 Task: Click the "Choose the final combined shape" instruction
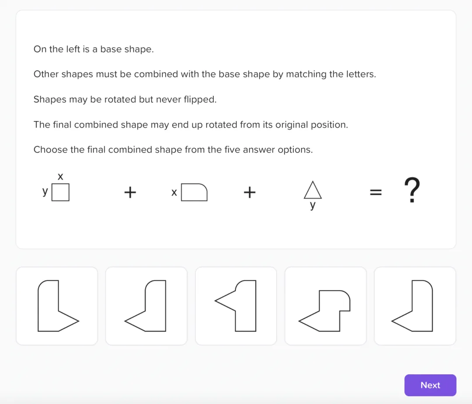(x=173, y=150)
